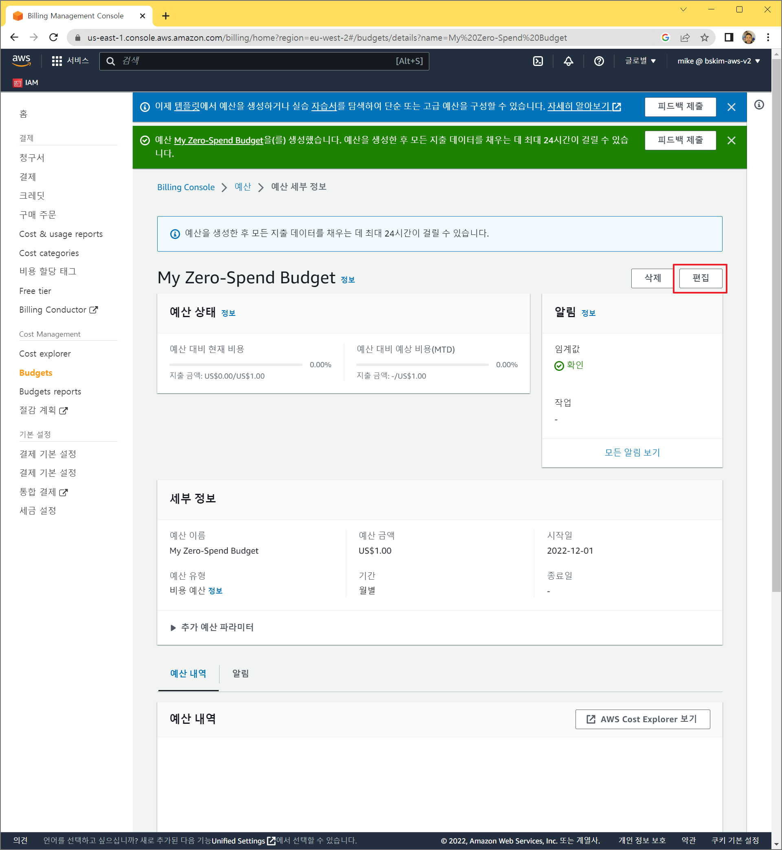782x850 pixels.
Task: Open the 템플릿 link in blue banner
Action: coord(187,106)
